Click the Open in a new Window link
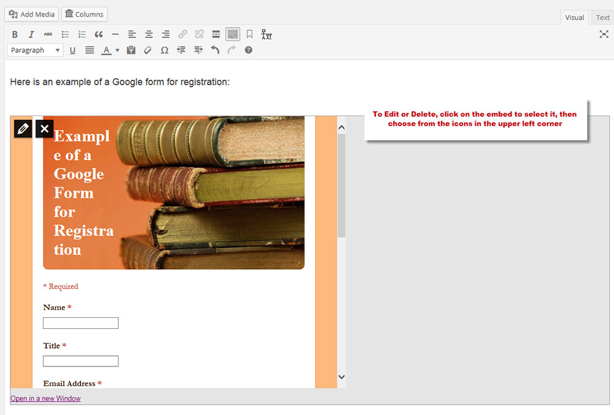This screenshot has height=415, width=614. click(x=45, y=398)
